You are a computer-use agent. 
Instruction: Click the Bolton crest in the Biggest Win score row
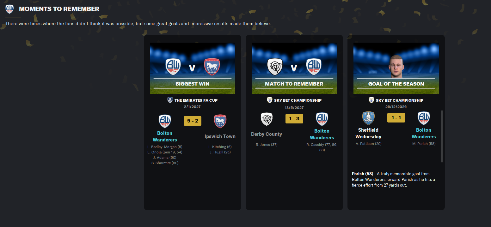(x=165, y=121)
